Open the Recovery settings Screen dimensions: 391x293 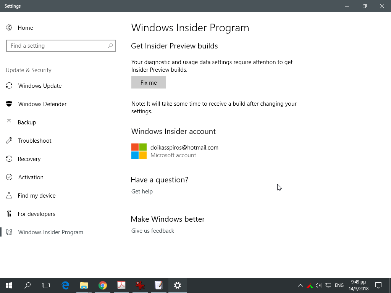coord(29,159)
